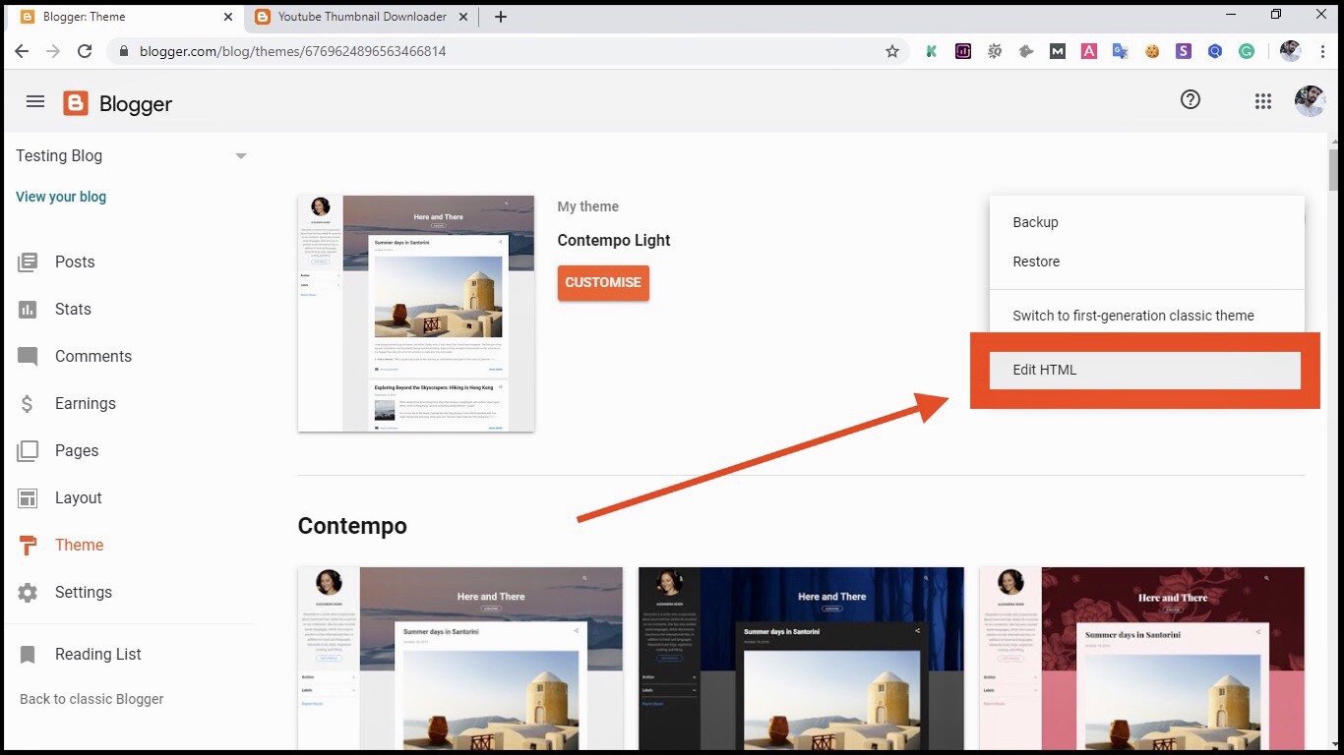Image resolution: width=1344 pixels, height=755 pixels.
Task: Click the CUSTOMISE button
Action: tap(603, 282)
